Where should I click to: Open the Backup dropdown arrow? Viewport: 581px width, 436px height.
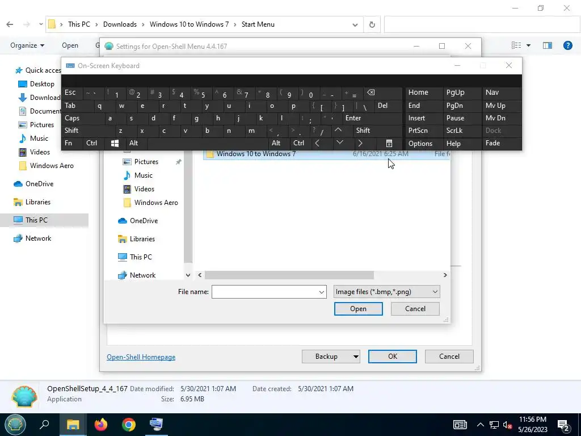click(x=355, y=357)
